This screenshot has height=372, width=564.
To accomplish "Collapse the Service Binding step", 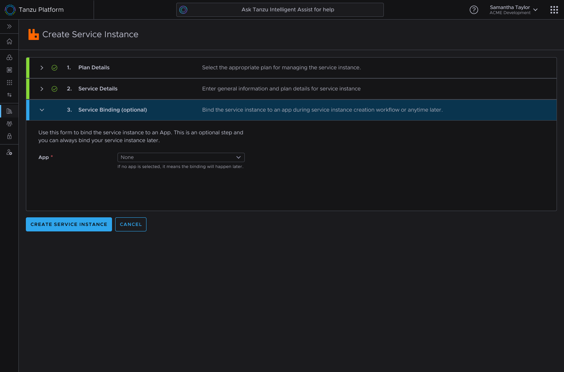I will (x=42, y=110).
